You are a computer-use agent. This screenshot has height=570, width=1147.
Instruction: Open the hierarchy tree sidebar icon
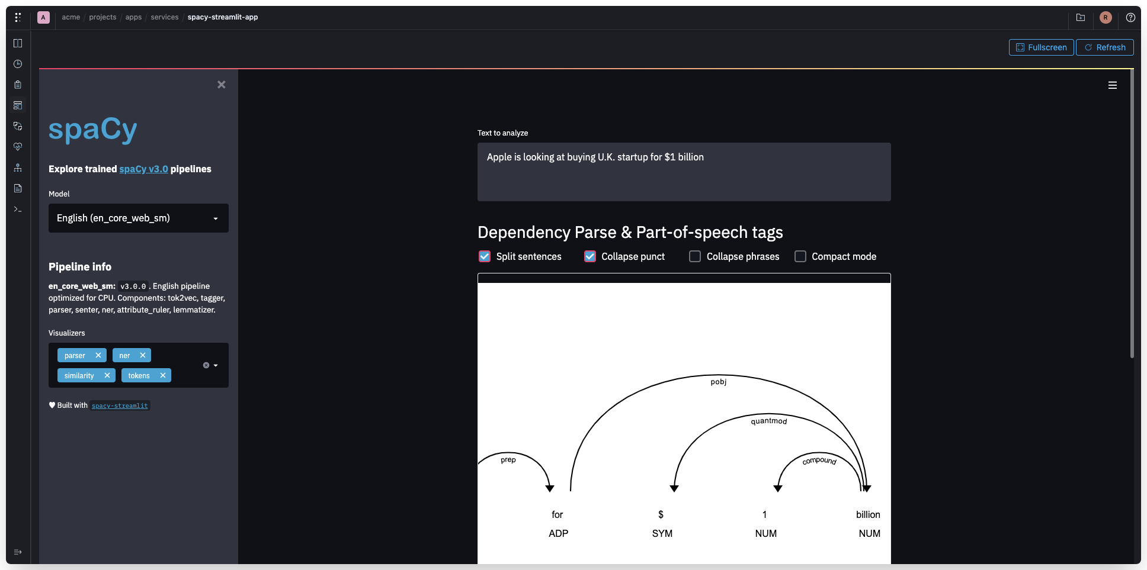(18, 168)
